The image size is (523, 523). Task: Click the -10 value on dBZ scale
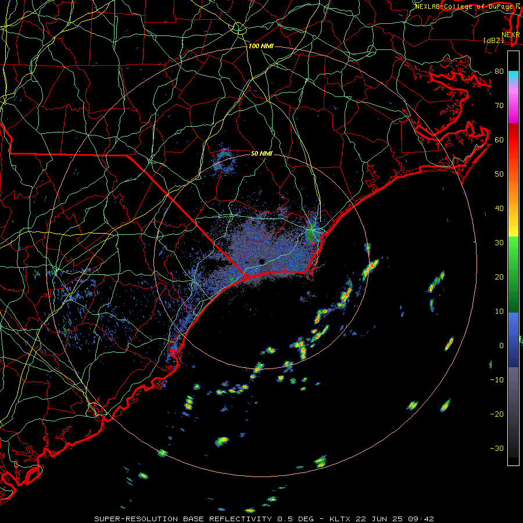497,380
